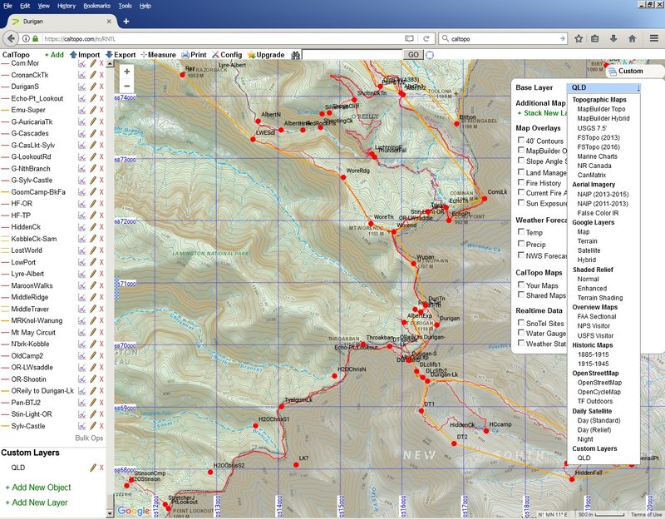665x520 pixels.
Task: Open elevation profile for Com:Mor track
Action: click(81, 63)
